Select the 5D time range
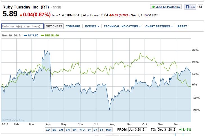Screen dimensions: 205x136 point(54,130)
